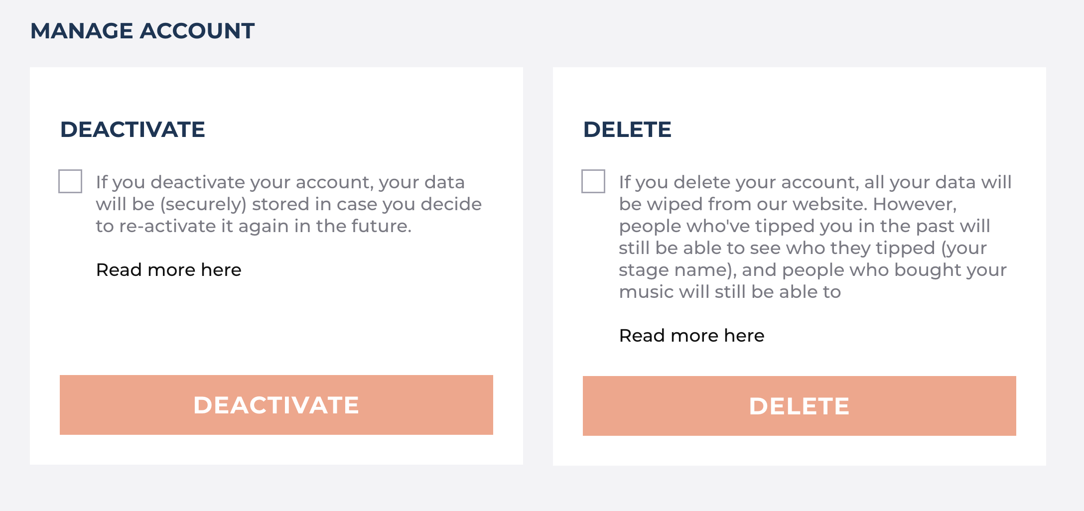Tick the deactivate account confirmation checkbox
This screenshot has height=511, width=1084.
70,181
